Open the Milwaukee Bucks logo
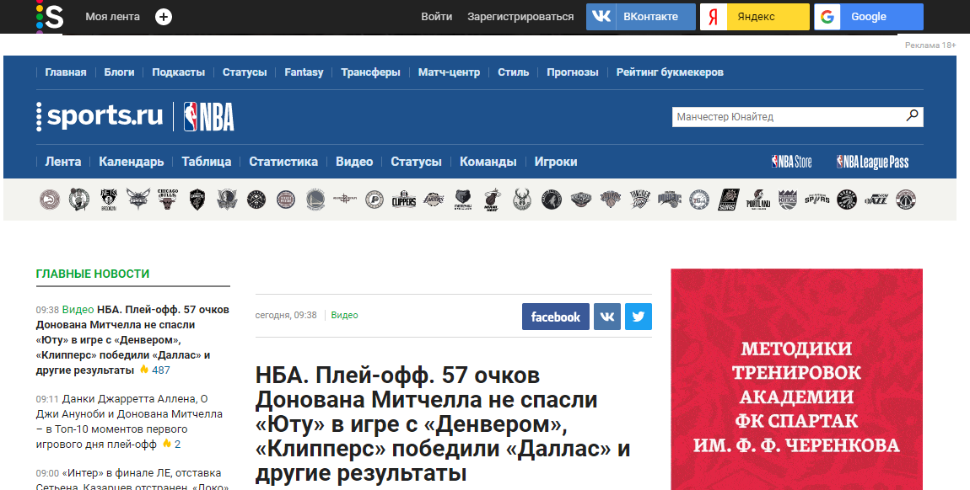970x490 pixels. [x=522, y=200]
